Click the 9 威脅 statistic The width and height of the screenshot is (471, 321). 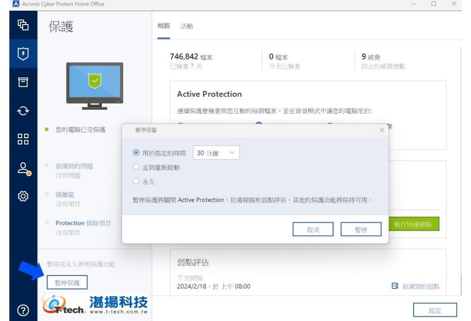coord(371,57)
